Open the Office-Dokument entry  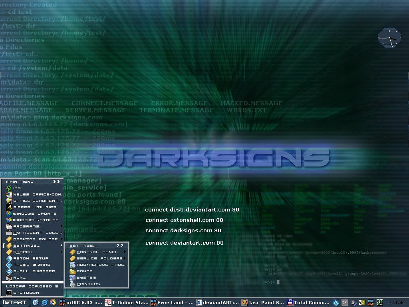click(x=32, y=201)
